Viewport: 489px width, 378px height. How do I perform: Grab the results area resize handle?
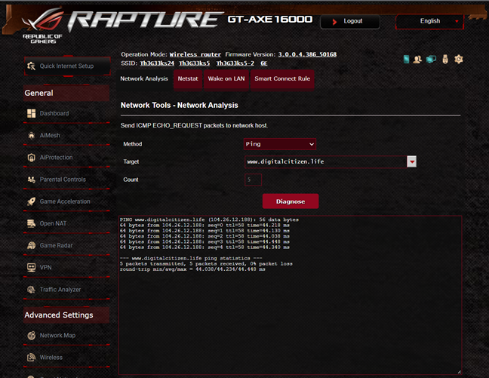coord(459,372)
